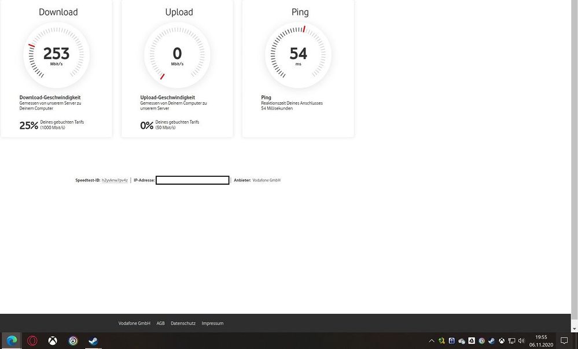Open the Xbox app from the taskbar

pos(52,341)
